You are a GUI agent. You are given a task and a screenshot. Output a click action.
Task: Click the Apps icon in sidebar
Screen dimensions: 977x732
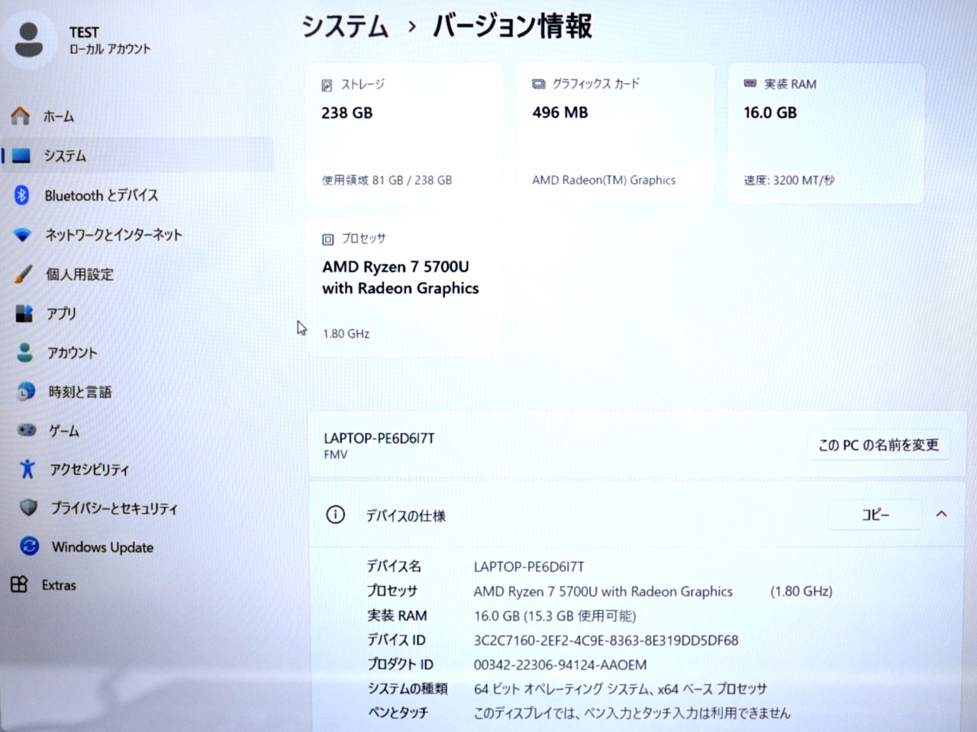(24, 313)
